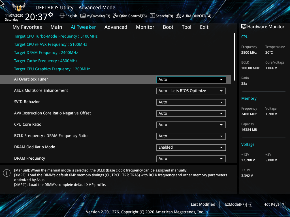The width and height of the screenshot is (290, 217).
Task: Click Ratio value 38x
Action: [244, 84]
